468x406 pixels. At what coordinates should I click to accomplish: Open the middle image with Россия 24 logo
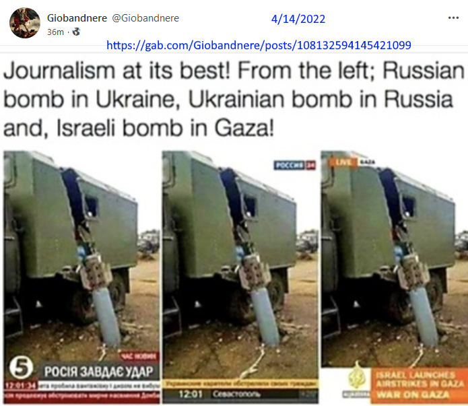point(240,277)
